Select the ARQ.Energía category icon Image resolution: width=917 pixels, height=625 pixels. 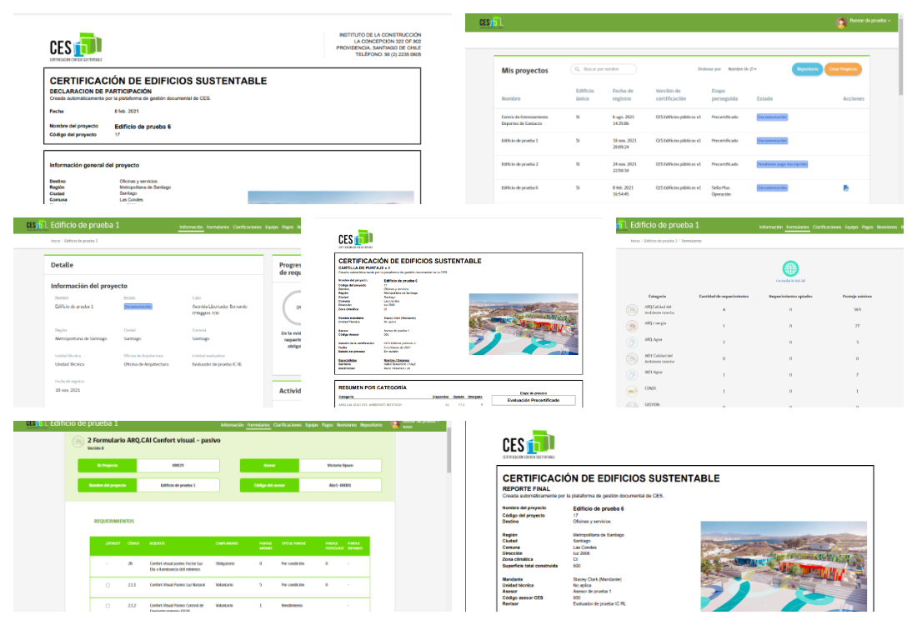pos(632,325)
